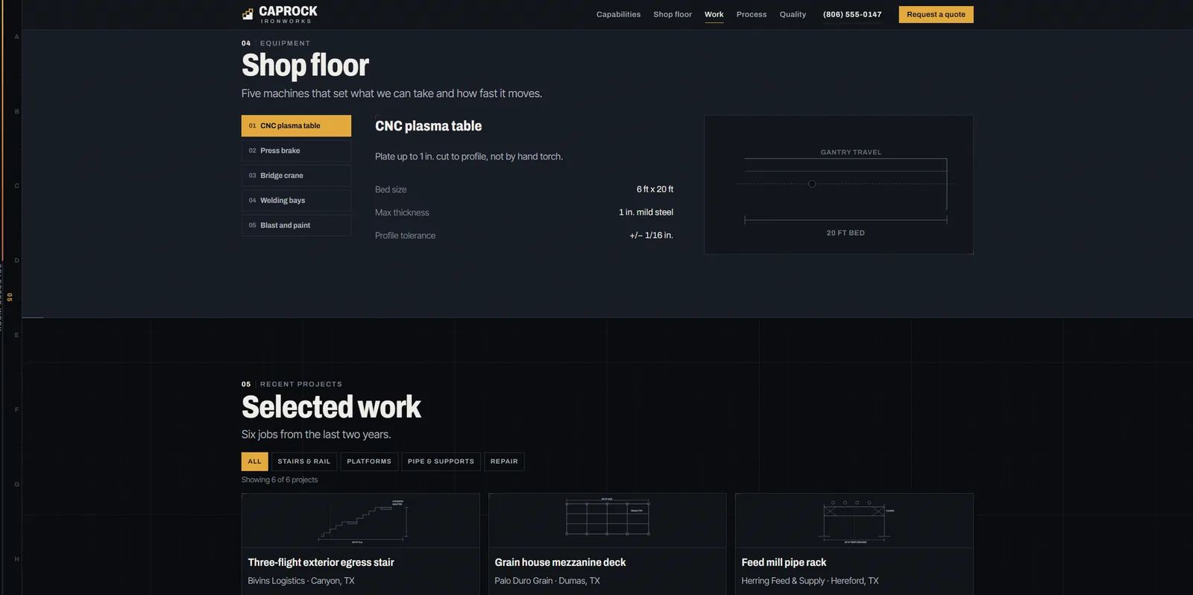Click the '1 in. mild steel' value

646,212
